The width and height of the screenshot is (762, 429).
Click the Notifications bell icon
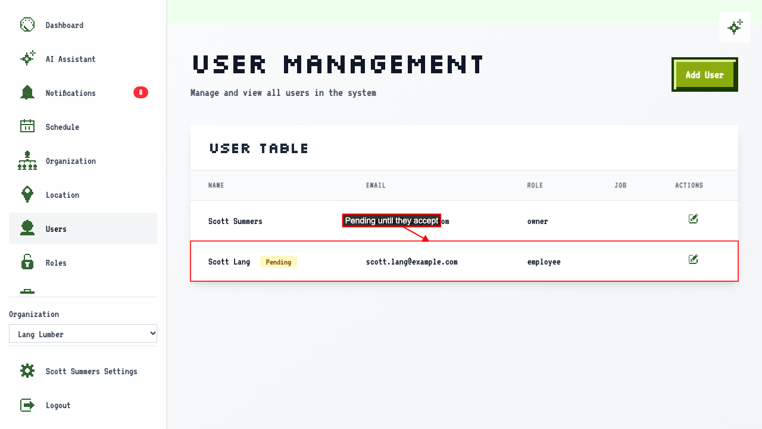click(x=27, y=93)
